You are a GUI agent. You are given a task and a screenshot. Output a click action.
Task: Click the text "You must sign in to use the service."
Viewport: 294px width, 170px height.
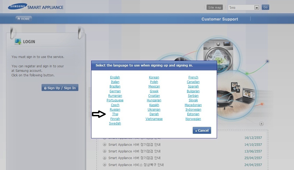coord(38,57)
